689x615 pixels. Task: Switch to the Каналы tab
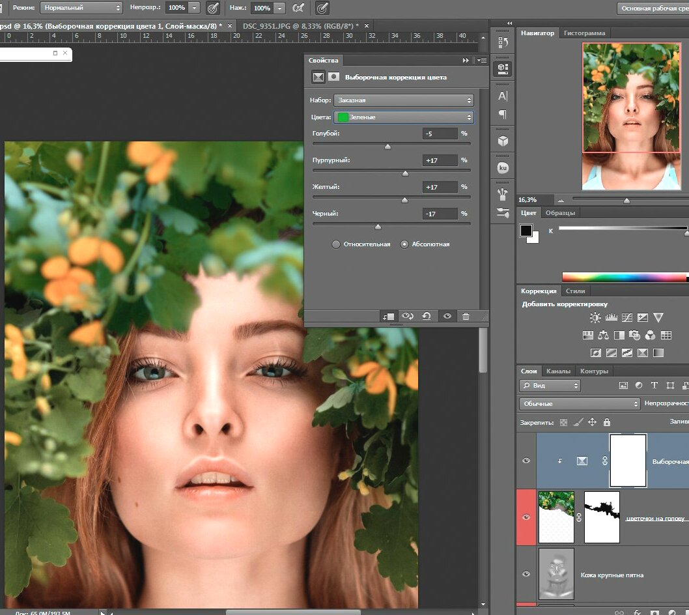coord(558,371)
